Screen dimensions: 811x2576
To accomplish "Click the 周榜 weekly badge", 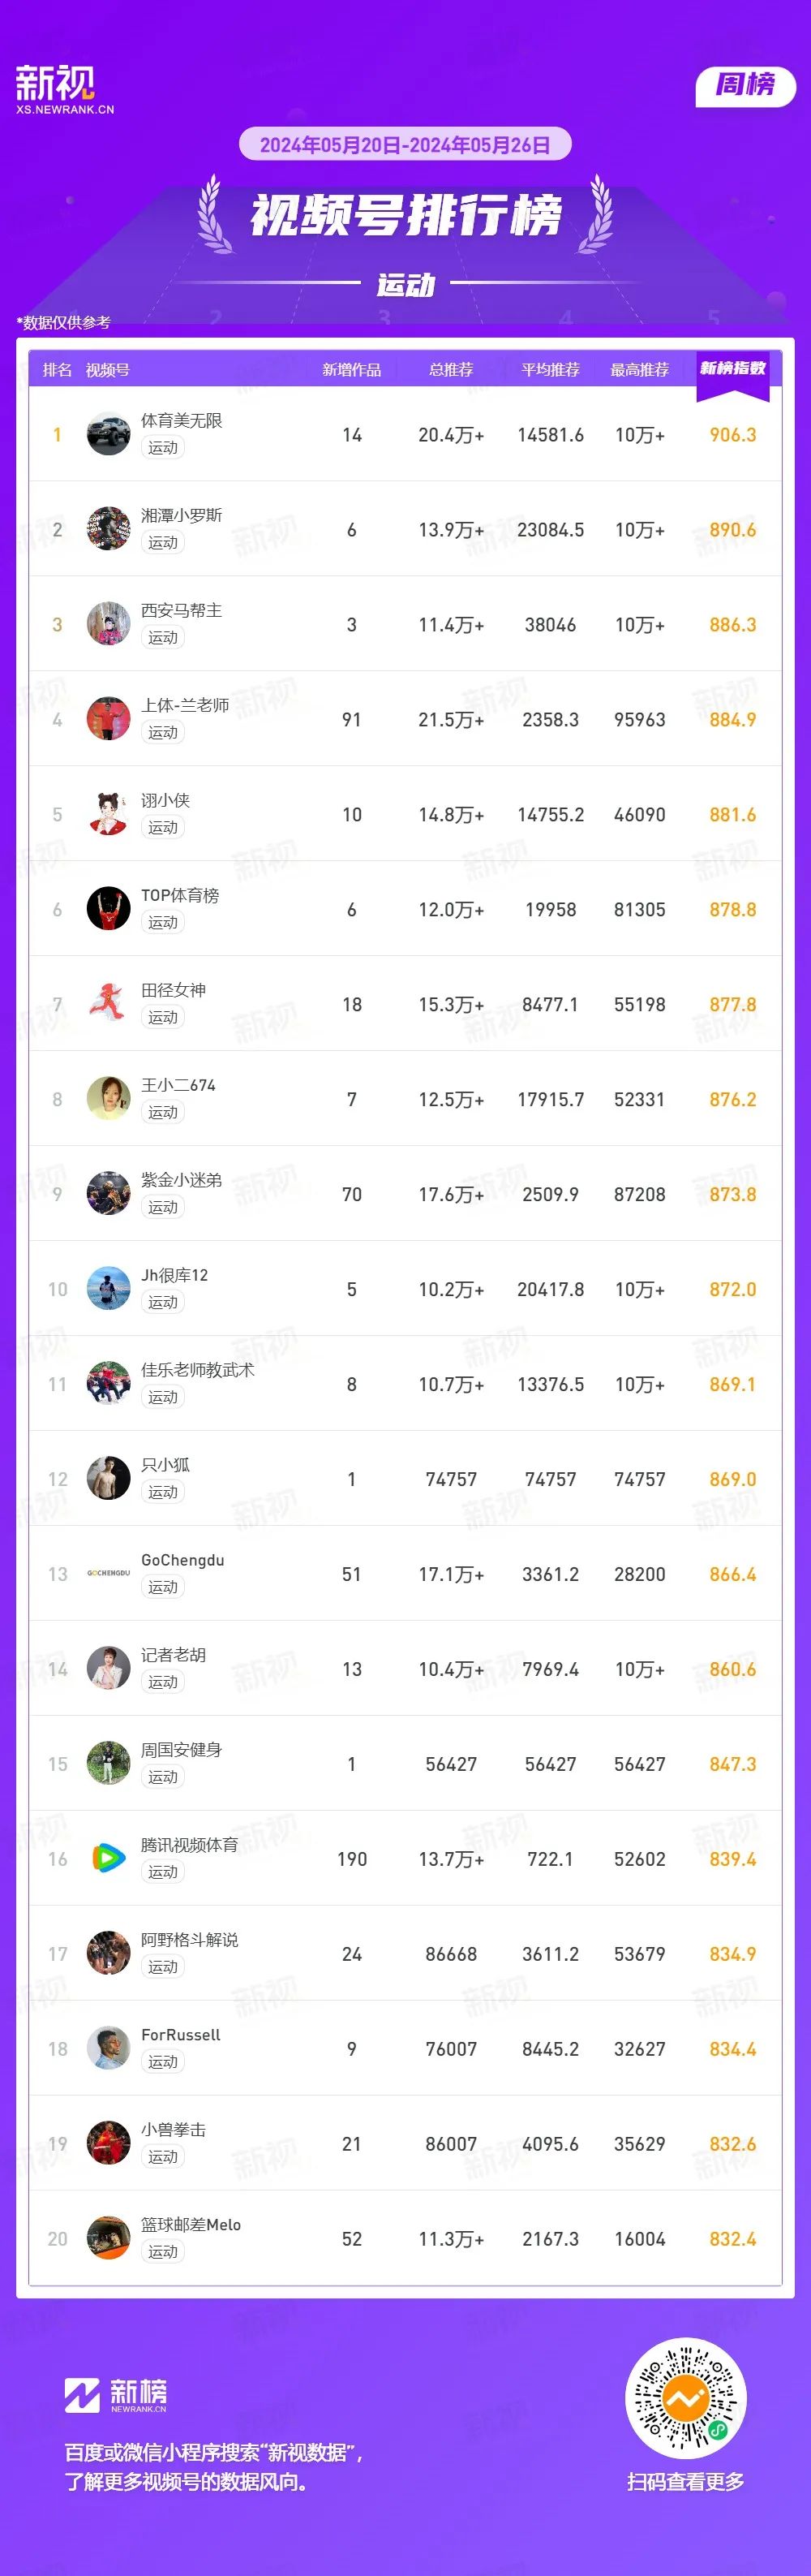I will (x=745, y=86).
